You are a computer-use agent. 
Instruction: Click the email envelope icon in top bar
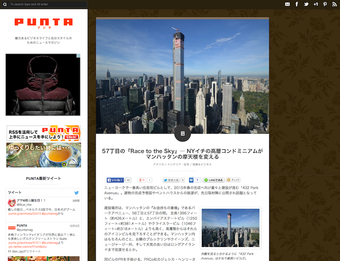click(287, 4)
